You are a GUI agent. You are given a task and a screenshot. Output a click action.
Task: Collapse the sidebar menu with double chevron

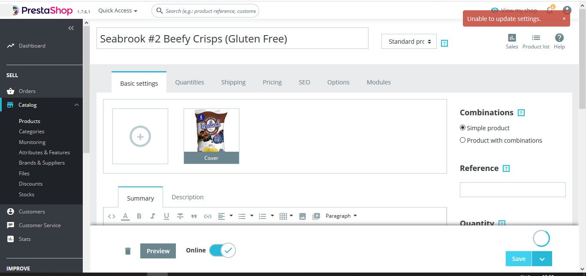pos(71,28)
